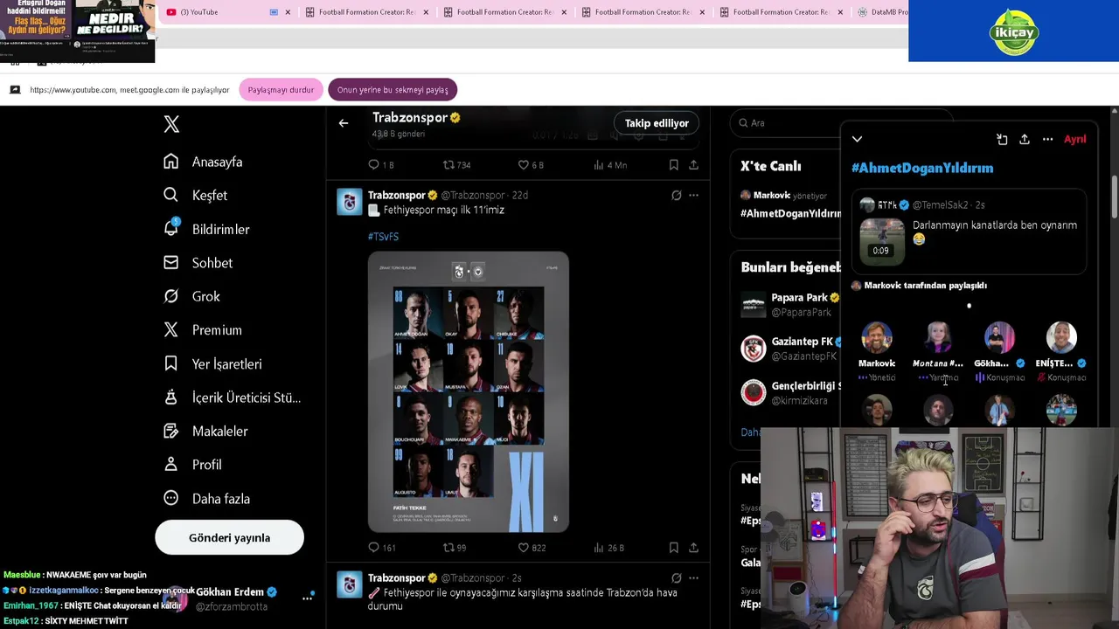The height and width of the screenshot is (629, 1119).
Task: Bookmark the post with 734 reposts
Action: (x=673, y=164)
